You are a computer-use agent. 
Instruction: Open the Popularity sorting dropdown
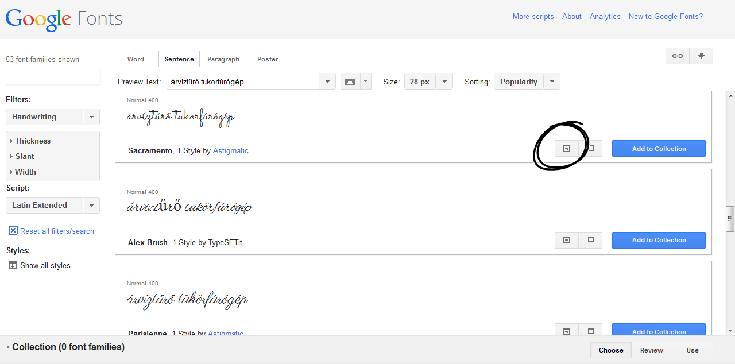tap(527, 82)
